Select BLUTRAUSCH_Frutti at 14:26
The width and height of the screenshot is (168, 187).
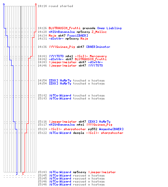pos(65,28)
